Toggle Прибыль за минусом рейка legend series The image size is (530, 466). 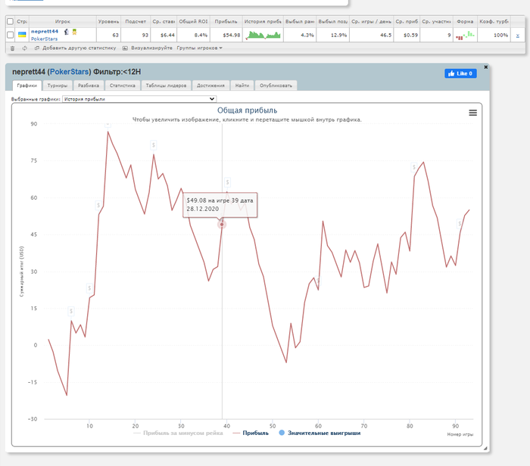[x=178, y=433]
